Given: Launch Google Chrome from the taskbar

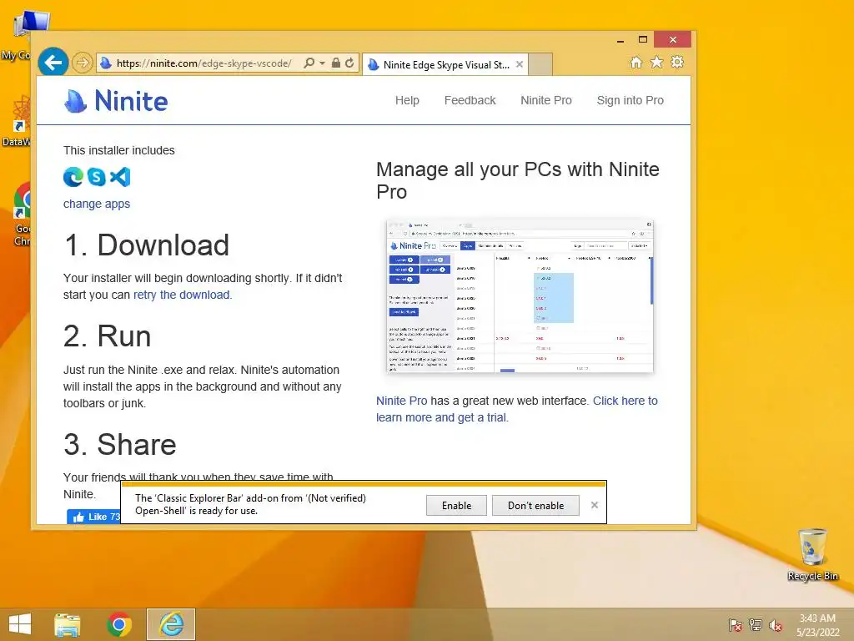Looking at the screenshot, I should tap(118, 624).
